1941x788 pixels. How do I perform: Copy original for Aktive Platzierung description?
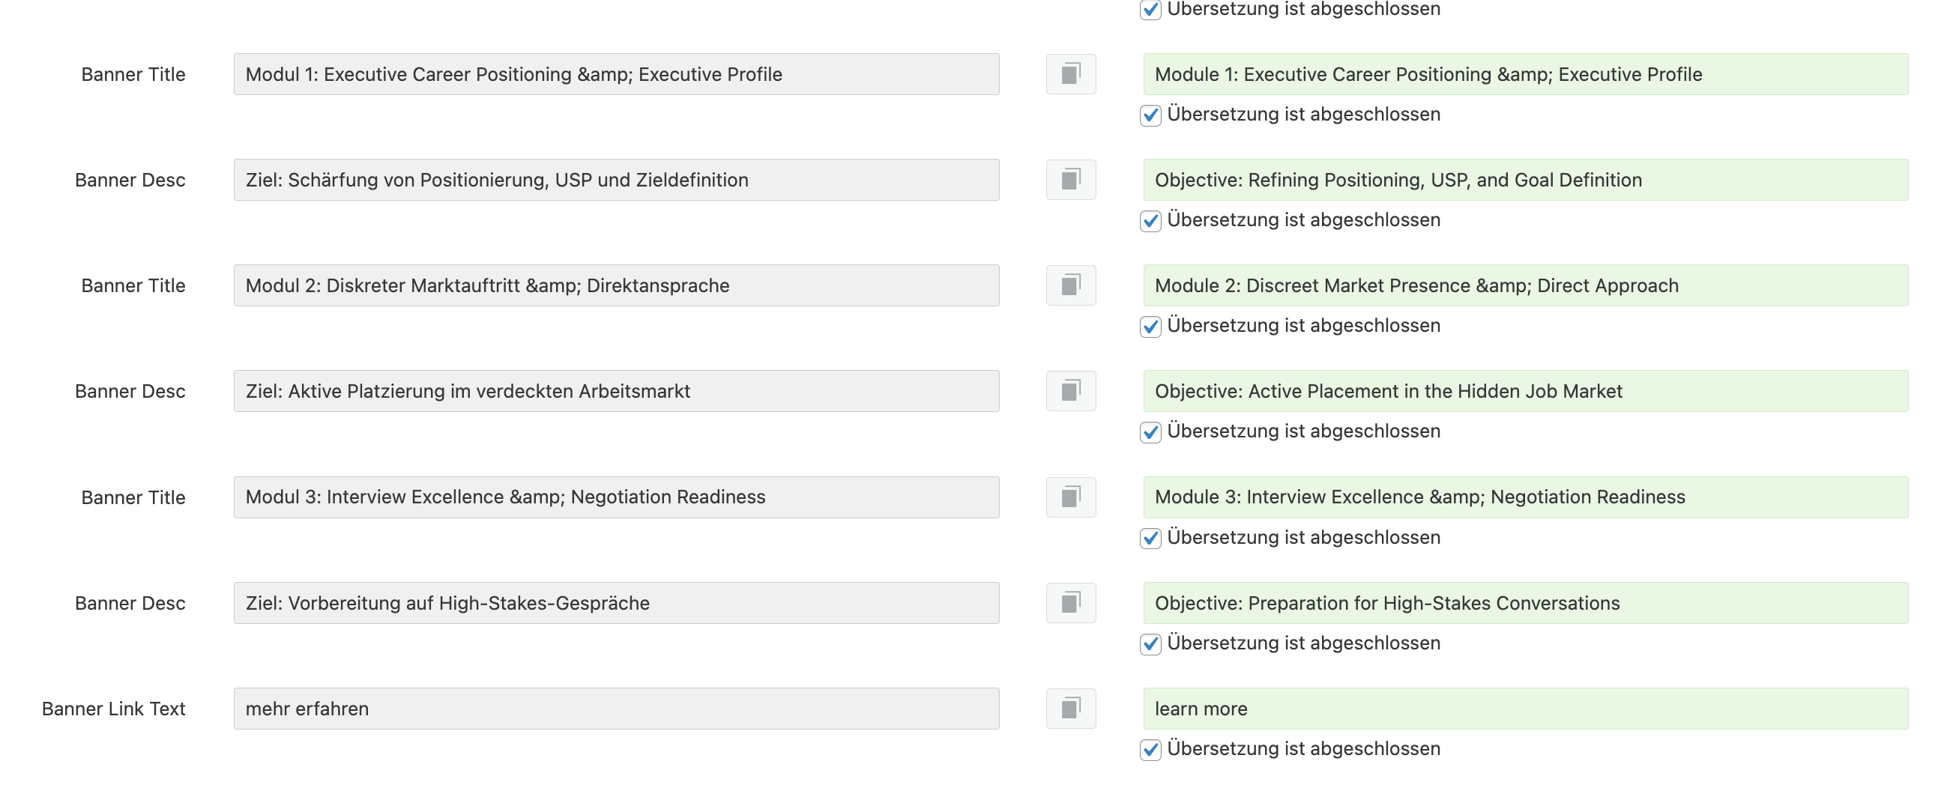coord(1071,390)
